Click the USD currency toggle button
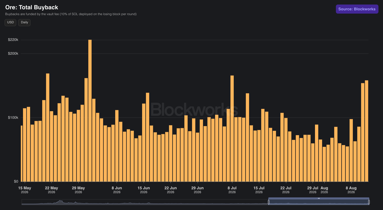 tap(11, 22)
